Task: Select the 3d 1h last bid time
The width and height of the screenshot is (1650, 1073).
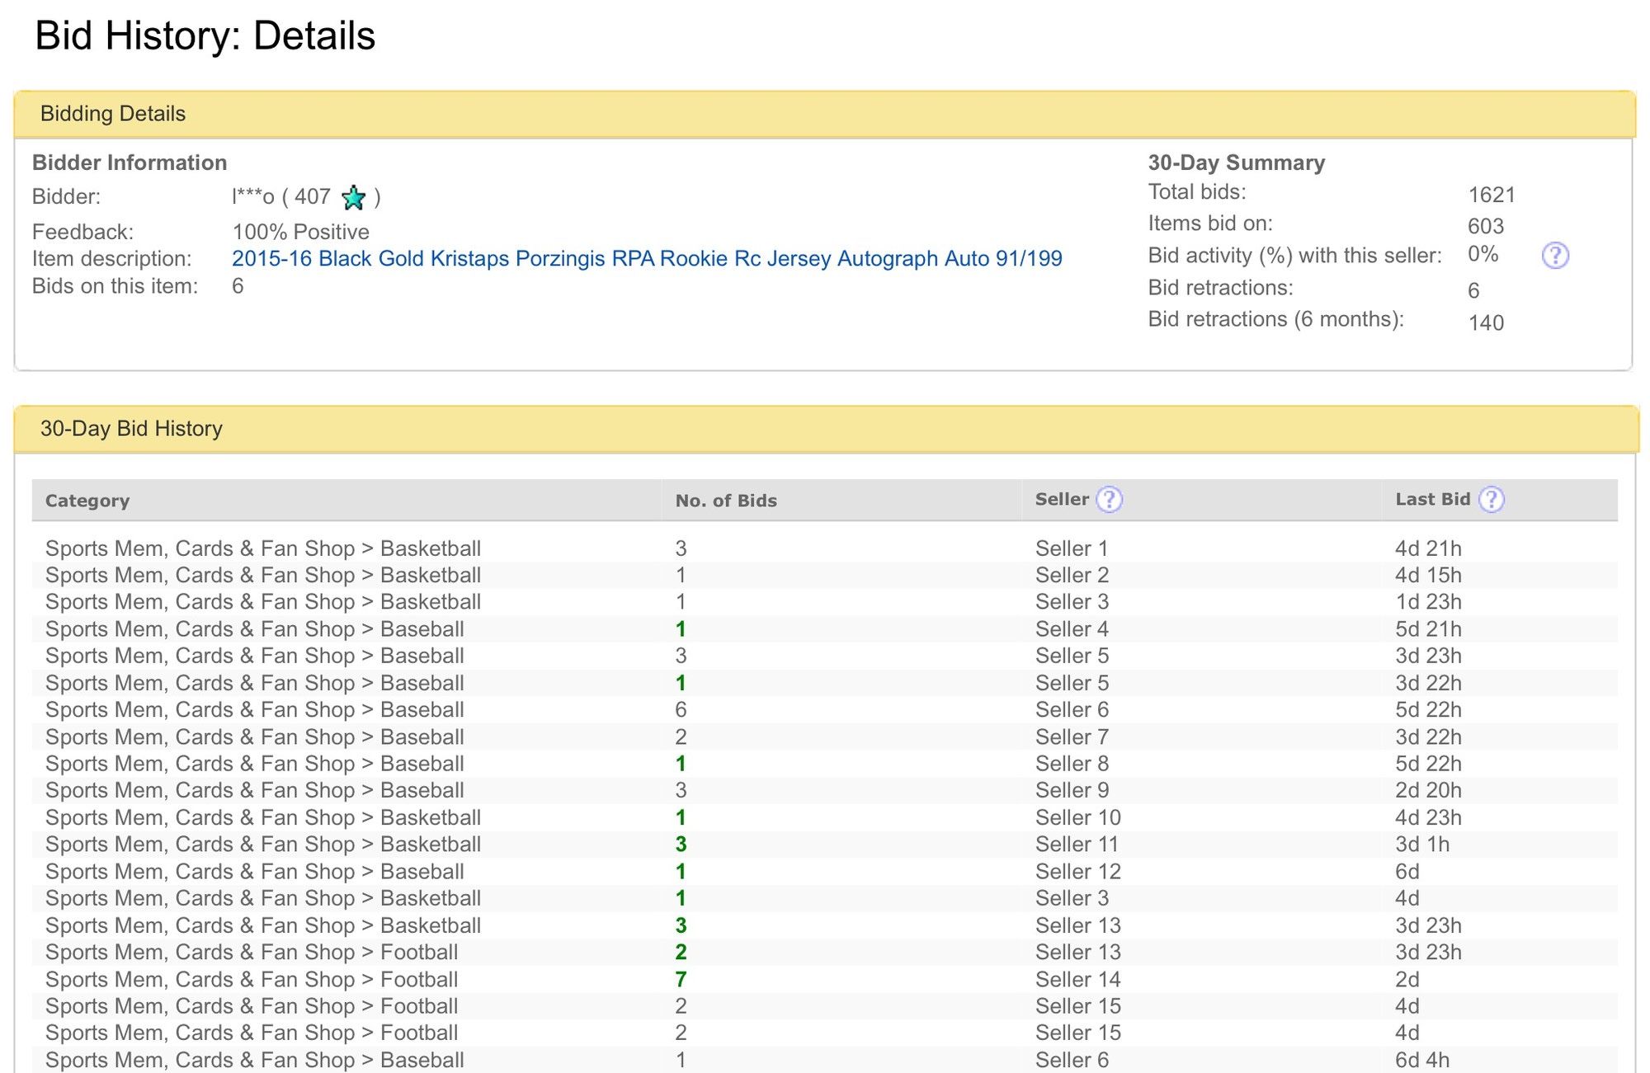Action: coord(1422,845)
